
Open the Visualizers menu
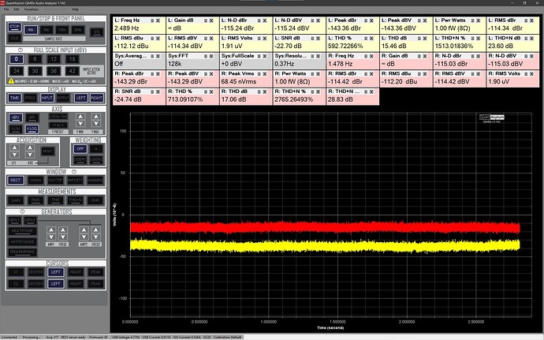(32, 9)
